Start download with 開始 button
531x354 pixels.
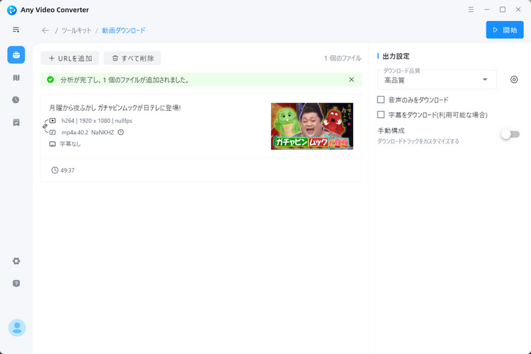(x=505, y=30)
